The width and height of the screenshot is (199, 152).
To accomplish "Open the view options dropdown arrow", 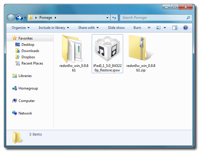I will coord(165,28).
